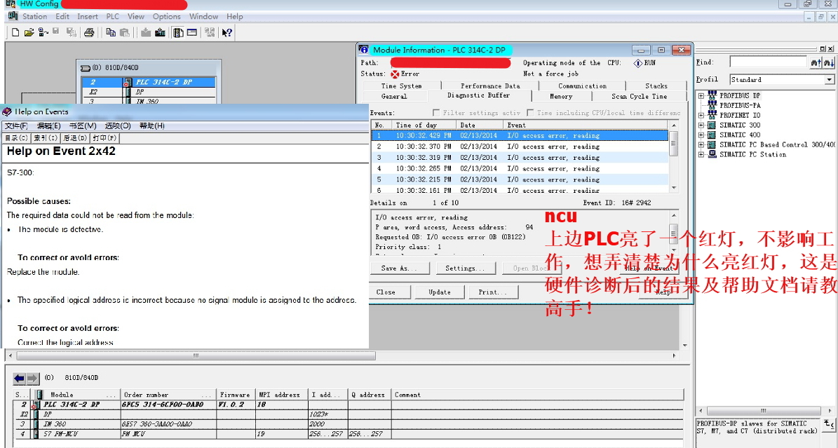Click the Settings... button
This screenshot has width=838, height=448.
coord(465,269)
